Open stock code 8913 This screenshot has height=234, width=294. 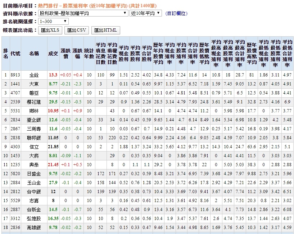click(x=15, y=75)
